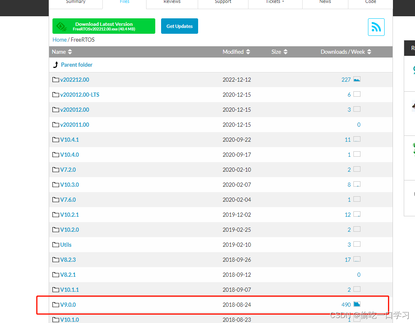The width and height of the screenshot is (415, 323).
Task: Open the V10.2.0 folder
Action: click(70, 230)
